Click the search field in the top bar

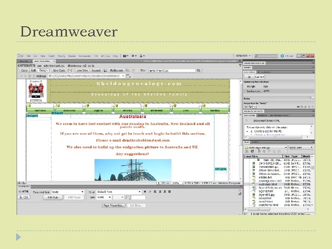click(x=266, y=56)
